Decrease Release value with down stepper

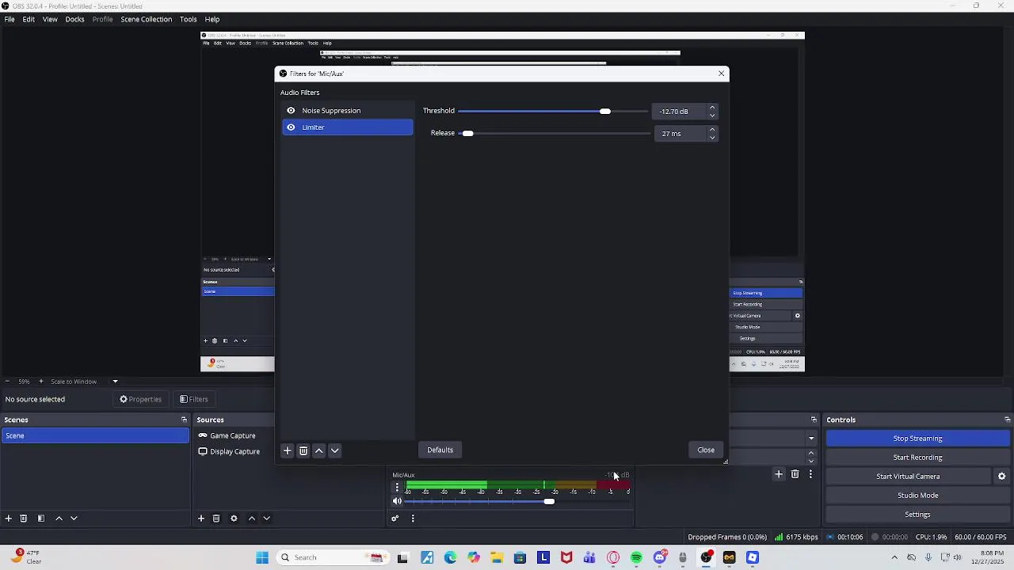(712, 138)
